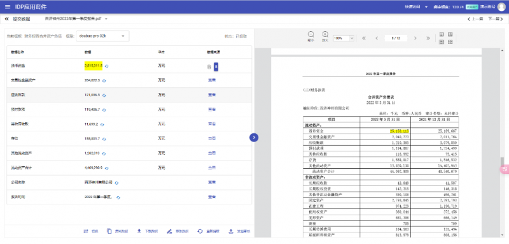Click the 查看 link for 应收账款 row
This screenshot has height=244, width=509.
click(212, 95)
